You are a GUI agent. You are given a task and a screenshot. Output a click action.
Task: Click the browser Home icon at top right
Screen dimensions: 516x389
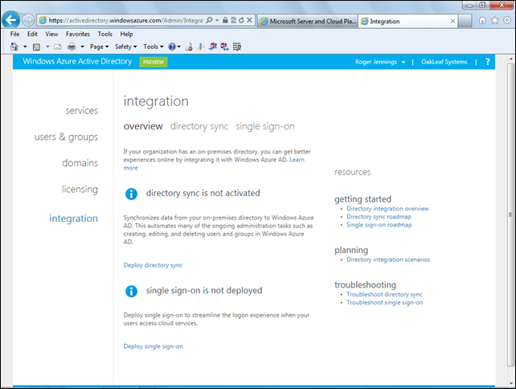482,20
